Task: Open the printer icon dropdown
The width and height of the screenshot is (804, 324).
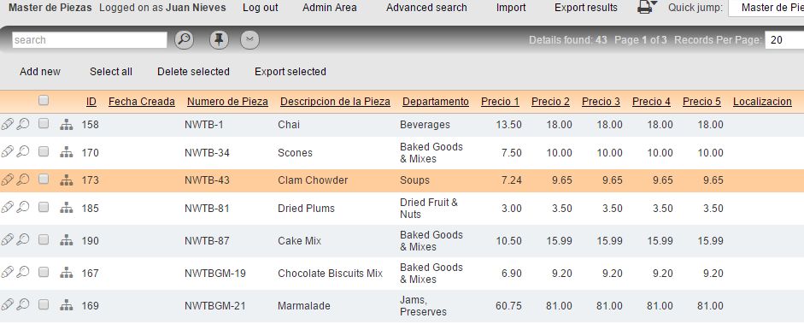Action: (648, 7)
